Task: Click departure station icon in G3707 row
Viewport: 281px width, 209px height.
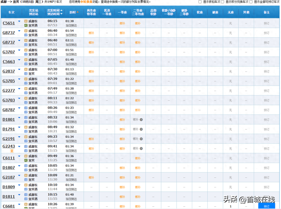Action: [26, 50]
